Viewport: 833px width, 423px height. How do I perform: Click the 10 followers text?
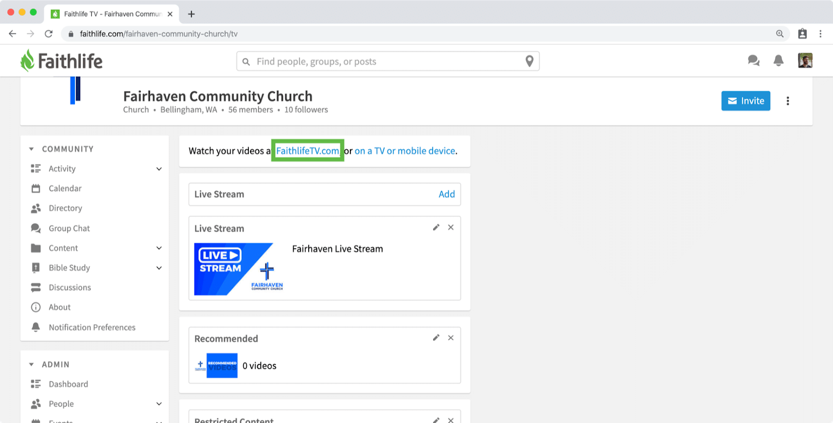[306, 110]
